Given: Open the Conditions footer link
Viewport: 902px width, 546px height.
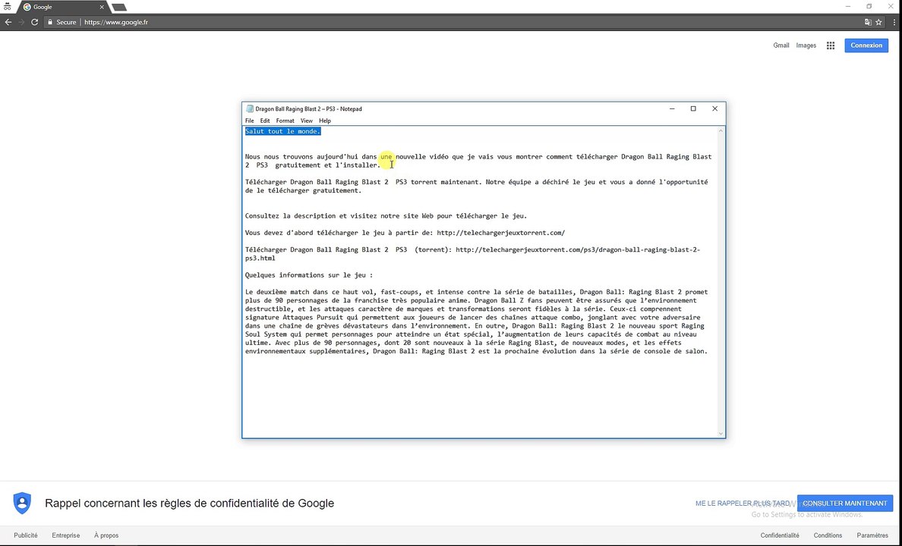Looking at the screenshot, I should click(x=828, y=535).
